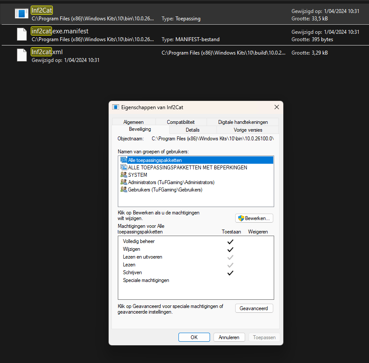Click the Schrijven allow checkmark
Viewport: 369px width, 363px height.
(230, 273)
